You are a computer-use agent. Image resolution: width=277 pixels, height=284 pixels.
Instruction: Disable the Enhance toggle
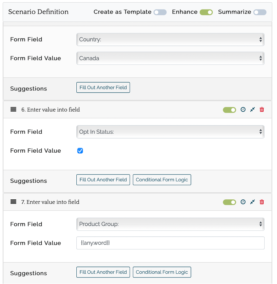click(x=206, y=12)
